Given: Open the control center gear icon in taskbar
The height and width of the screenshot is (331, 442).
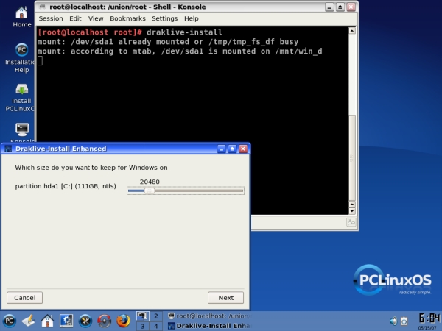Looking at the screenshot, I should click(66, 321).
